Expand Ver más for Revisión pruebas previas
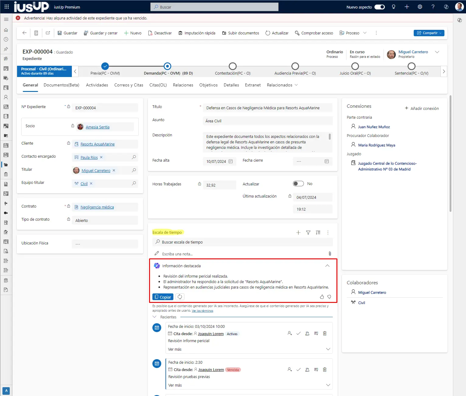 [x=328, y=385]
